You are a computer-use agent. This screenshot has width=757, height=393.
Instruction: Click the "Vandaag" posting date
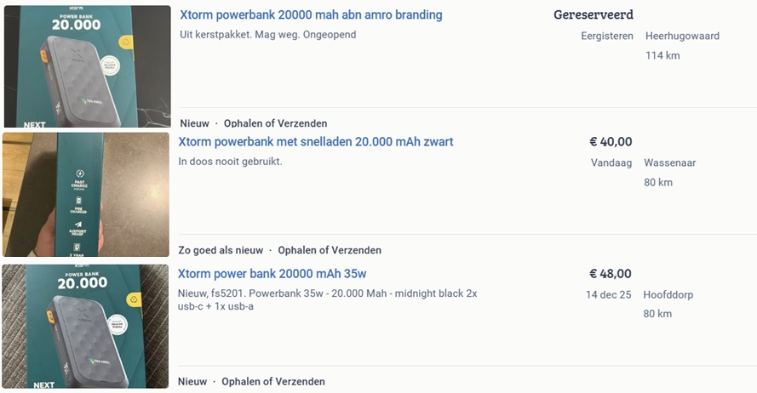pos(611,162)
